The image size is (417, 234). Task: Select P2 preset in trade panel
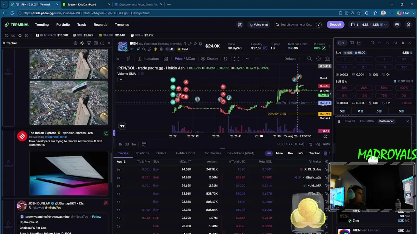[x=387, y=43]
